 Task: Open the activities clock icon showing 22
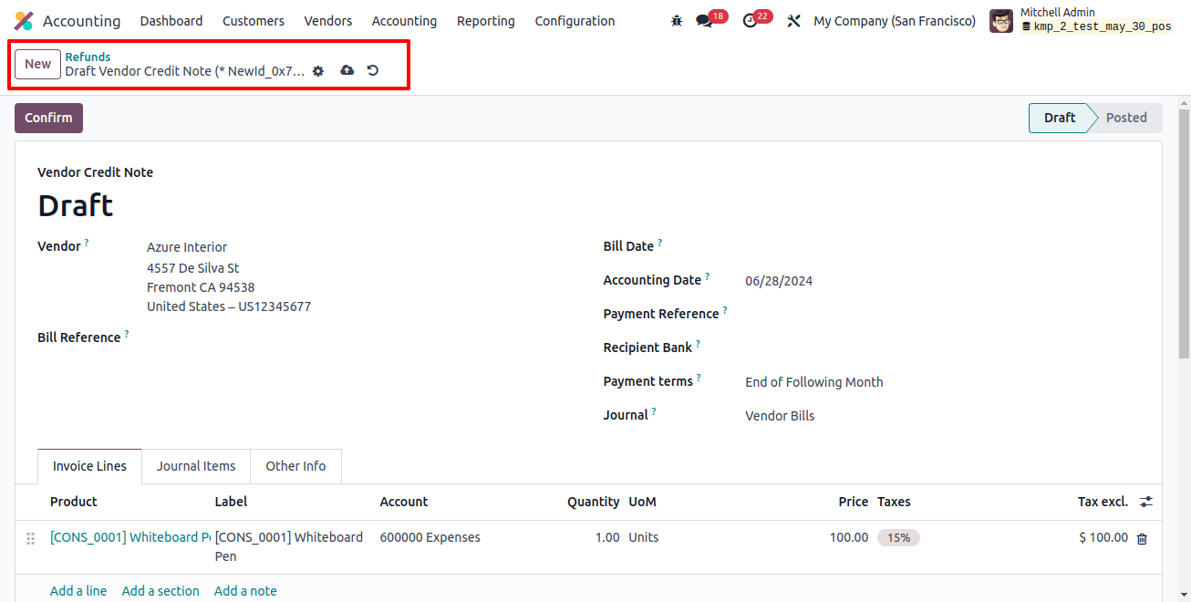pyautogui.click(x=751, y=21)
